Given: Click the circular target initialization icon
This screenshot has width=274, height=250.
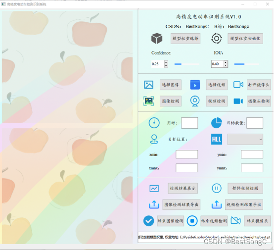Looking at the screenshot, I should (x=217, y=38).
